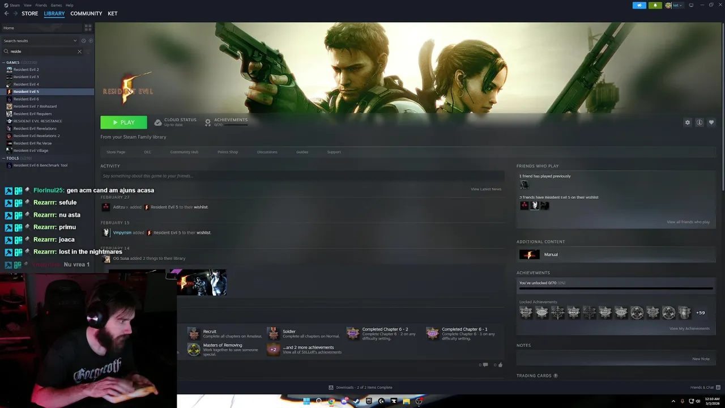Image resolution: width=725 pixels, height=408 pixels.
Task: Open the Store Page link
Action: (x=116, y=152)
